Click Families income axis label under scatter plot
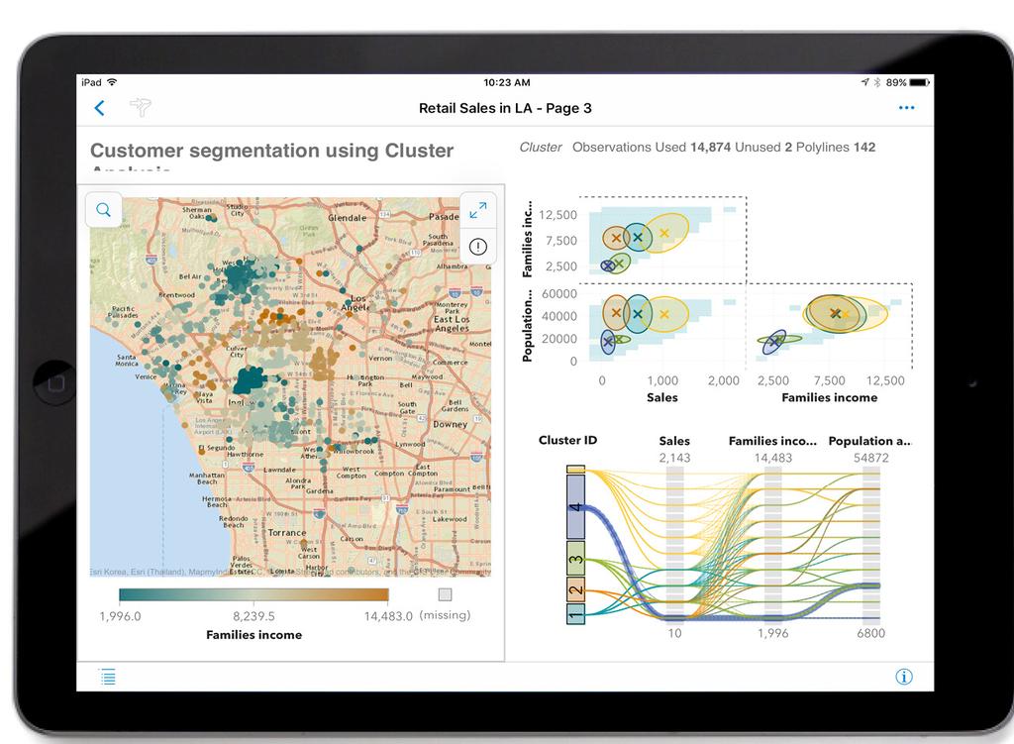 [829, 397]
